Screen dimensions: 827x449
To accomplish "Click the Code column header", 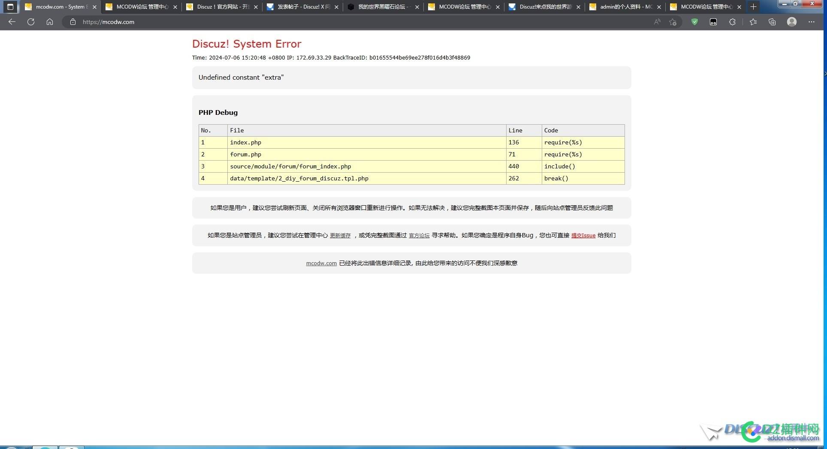I will point(583,131).
